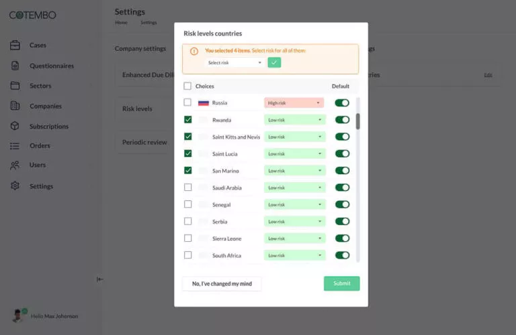Uncheck the Saint Kitts and Nevis checkbox
This screenshot has height=335, width=516.
point(188,137)
